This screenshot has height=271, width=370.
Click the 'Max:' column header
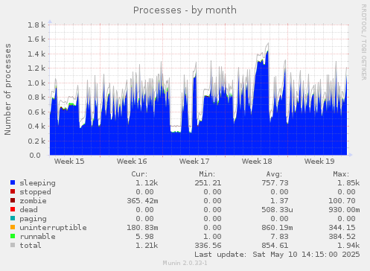[x=341, y=174]
